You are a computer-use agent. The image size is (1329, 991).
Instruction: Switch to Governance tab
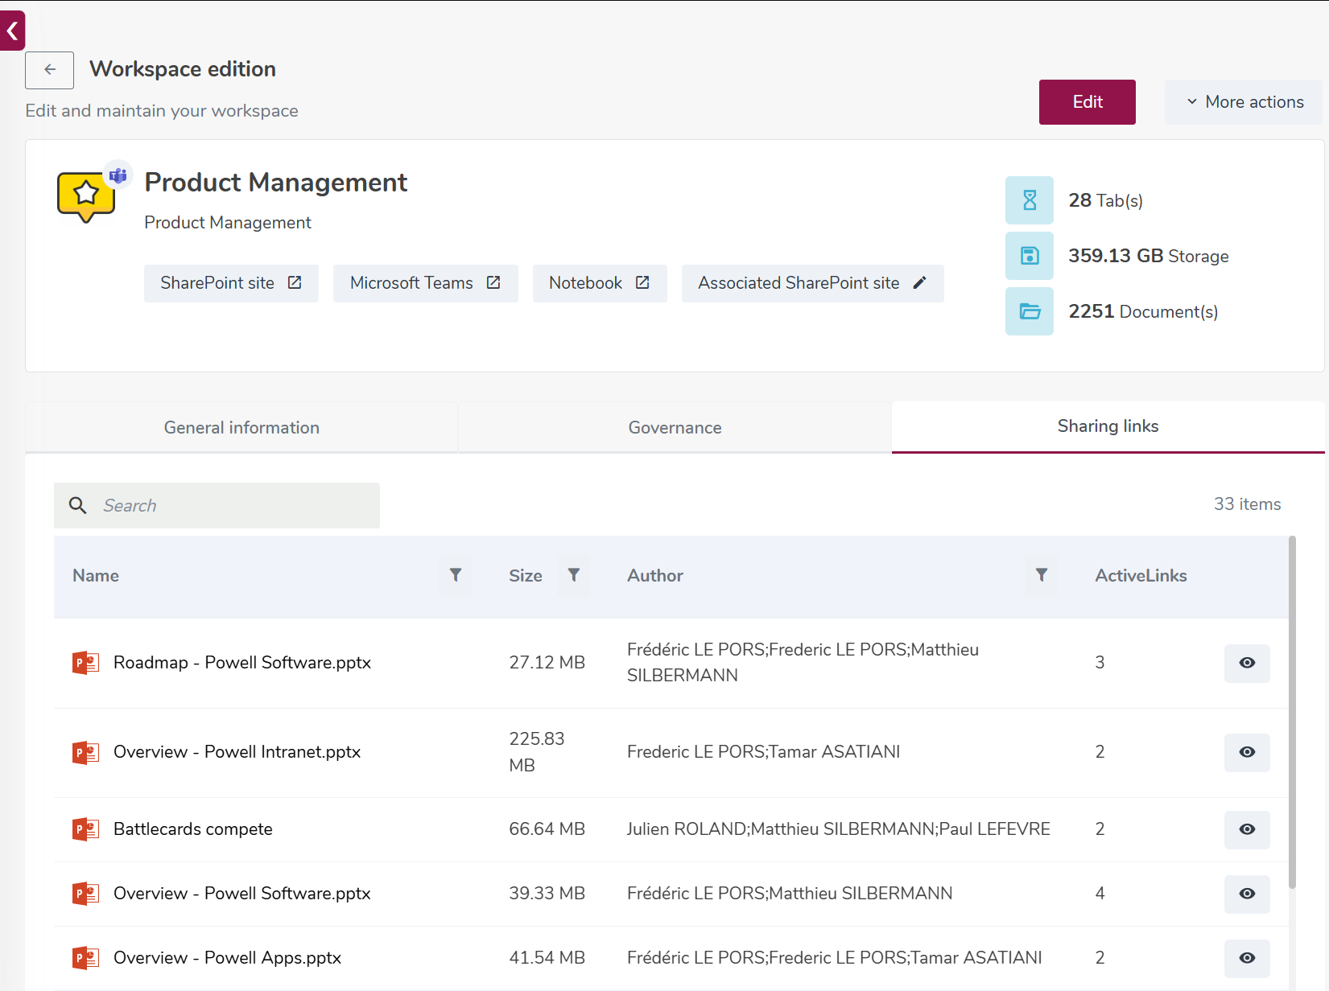[x=675, y=428]
